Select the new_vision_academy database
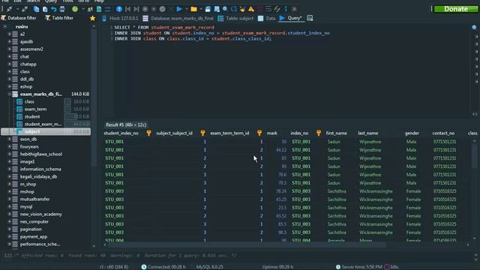This screenshot has height=270, width=480. click(x=41, y=214)
